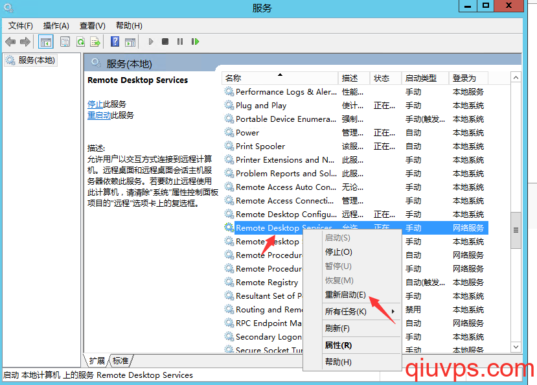Click the Properties toolbar icon
Screen dimensions: 537x385
pos(65,41)
